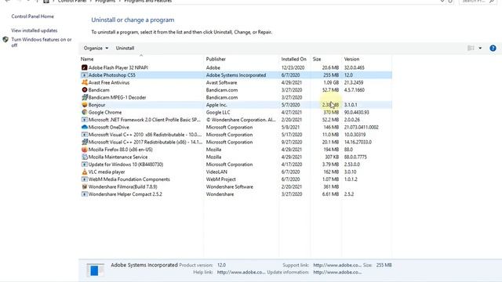Click the 12/23/2020 installed date cell

click(x=293, y=67)
